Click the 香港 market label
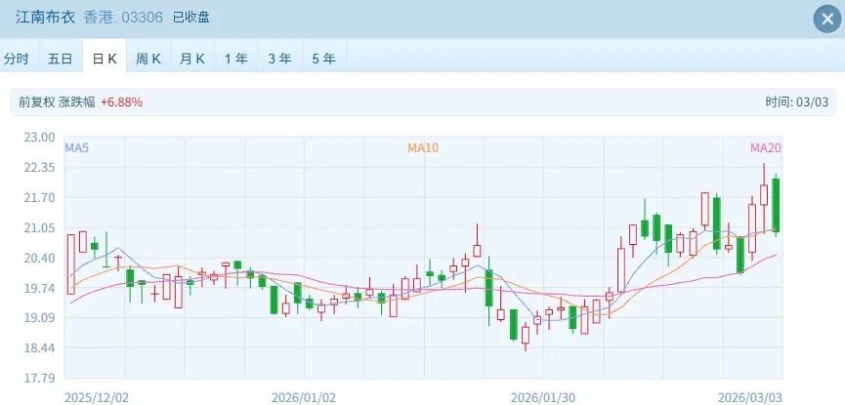Viewport: 845px width, 405px height. tap(100, 18)
